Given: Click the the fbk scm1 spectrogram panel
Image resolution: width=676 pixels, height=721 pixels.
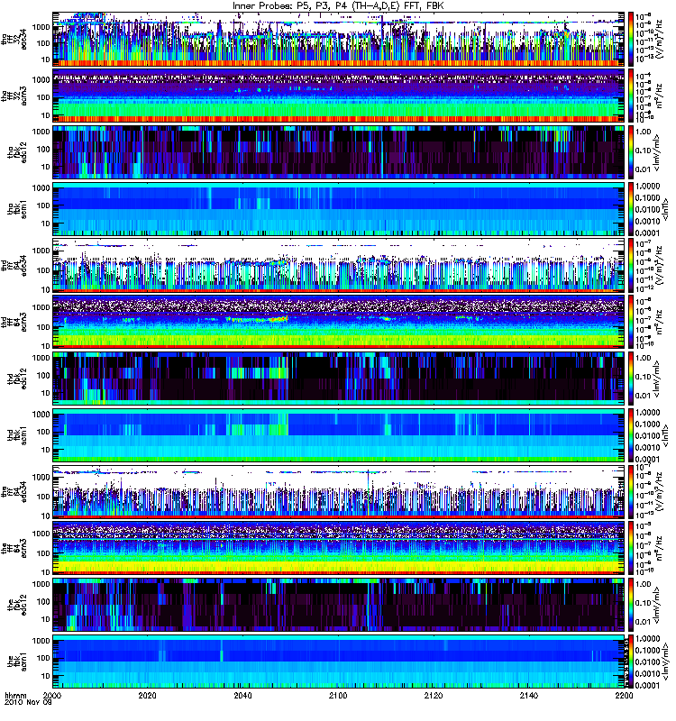Looking at the screenshot, I should point(339,661).
